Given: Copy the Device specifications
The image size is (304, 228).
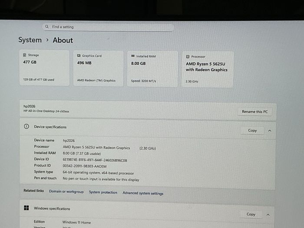Looking at the screenshot, I should 252,130.
